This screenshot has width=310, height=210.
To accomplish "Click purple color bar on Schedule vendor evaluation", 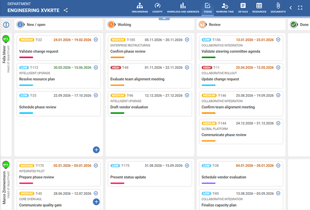I will (x=208, y=183).
